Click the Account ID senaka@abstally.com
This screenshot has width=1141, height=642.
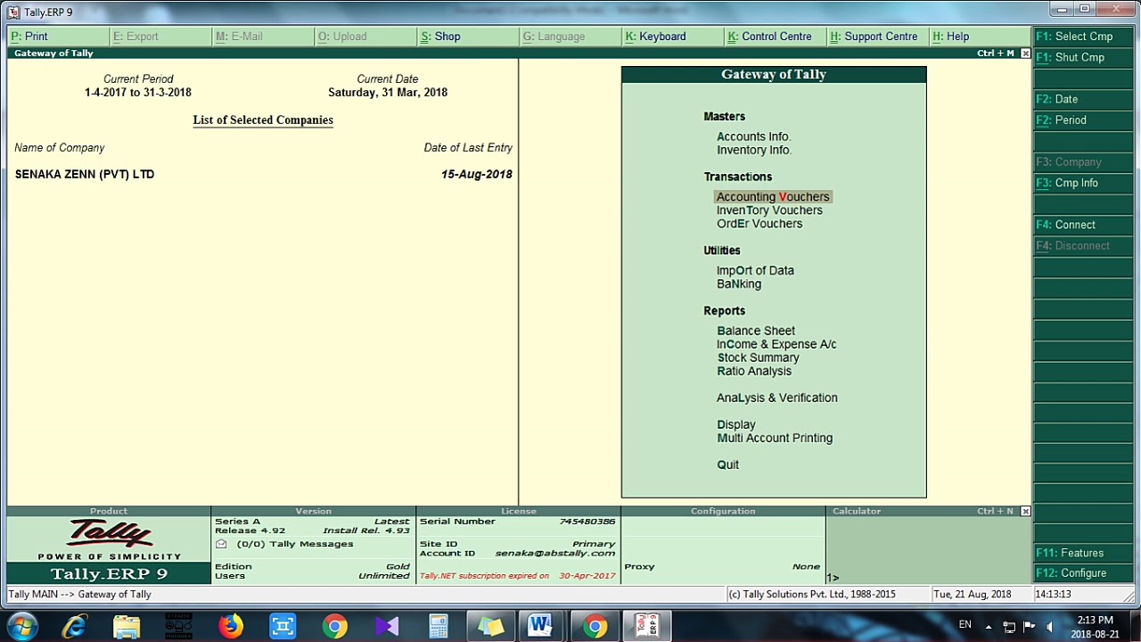click(555, 554)
